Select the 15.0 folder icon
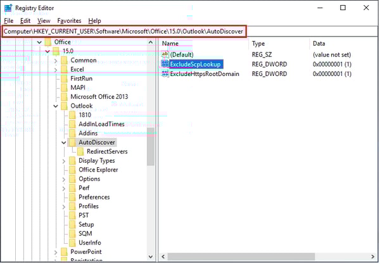 (56, 51)
